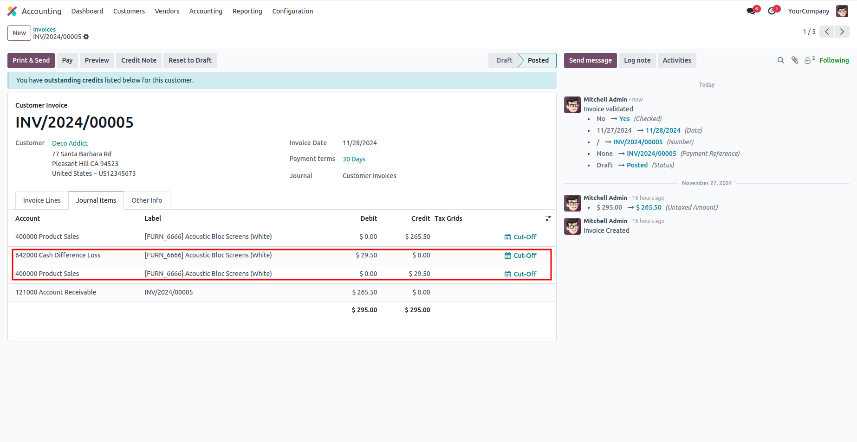Click the Log note button
This screenshot has height=442, width=857.
[637, 60]
